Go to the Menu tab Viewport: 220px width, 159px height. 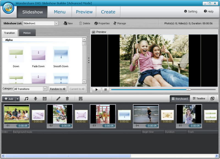(60, 12)
